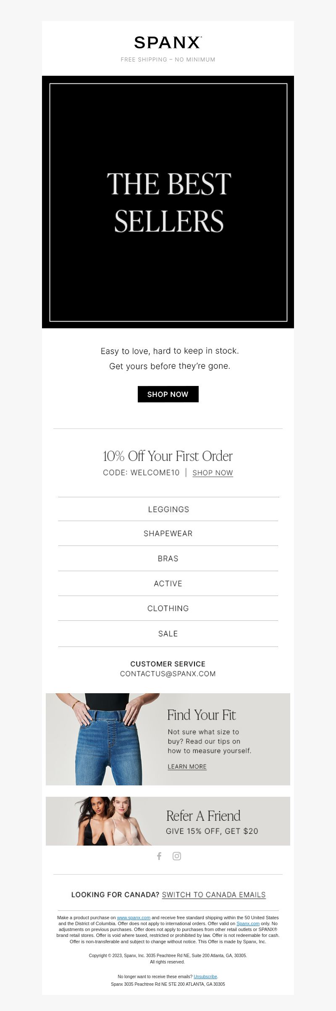Open the ACTIVE category
336x1011 pixels.
click(168, 583)
